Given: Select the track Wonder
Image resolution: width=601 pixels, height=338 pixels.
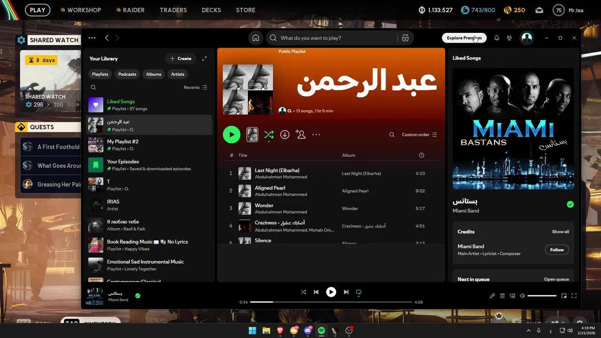Looking at the screenshot, I should pos(331,208).
